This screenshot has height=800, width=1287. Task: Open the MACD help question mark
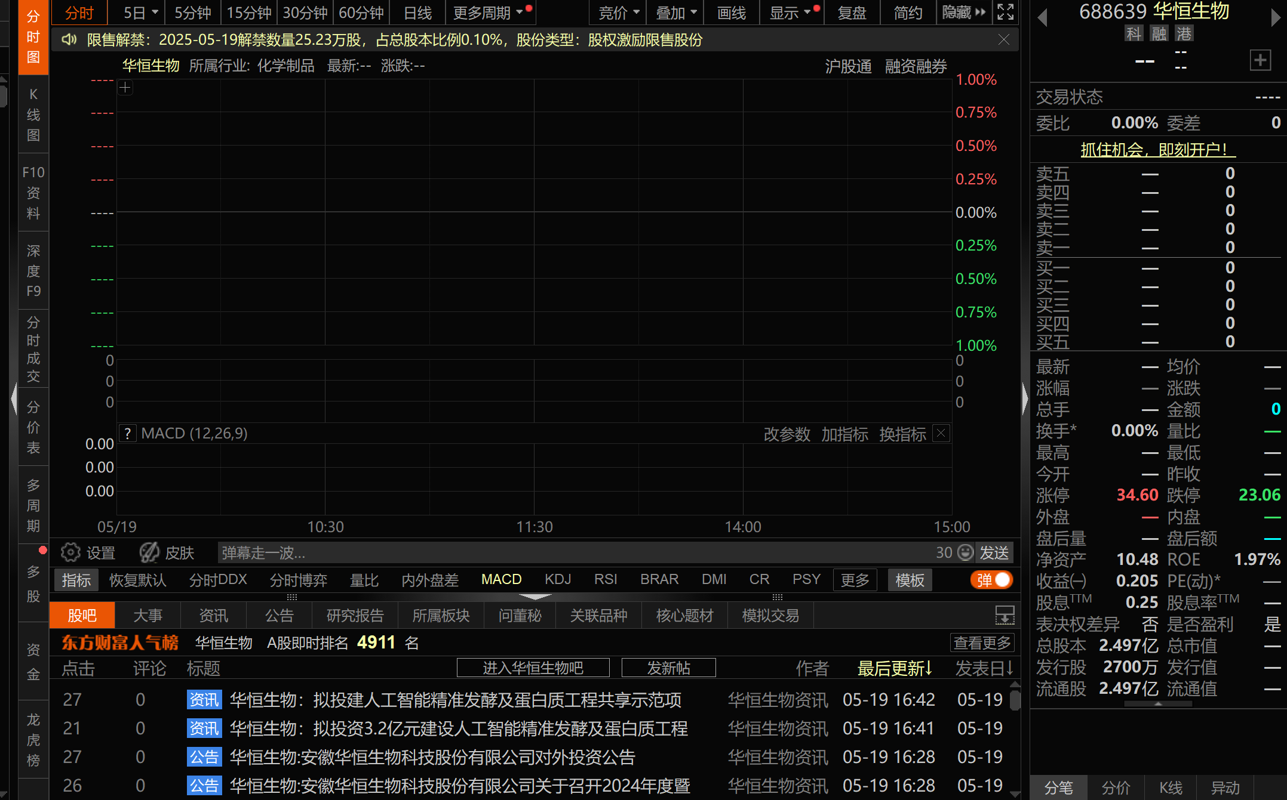[128, 434]
